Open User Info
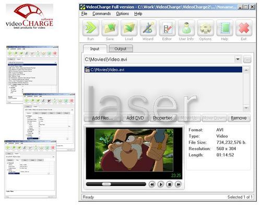The width and height of the screenshot is (261, 209). tap(186, 28)
